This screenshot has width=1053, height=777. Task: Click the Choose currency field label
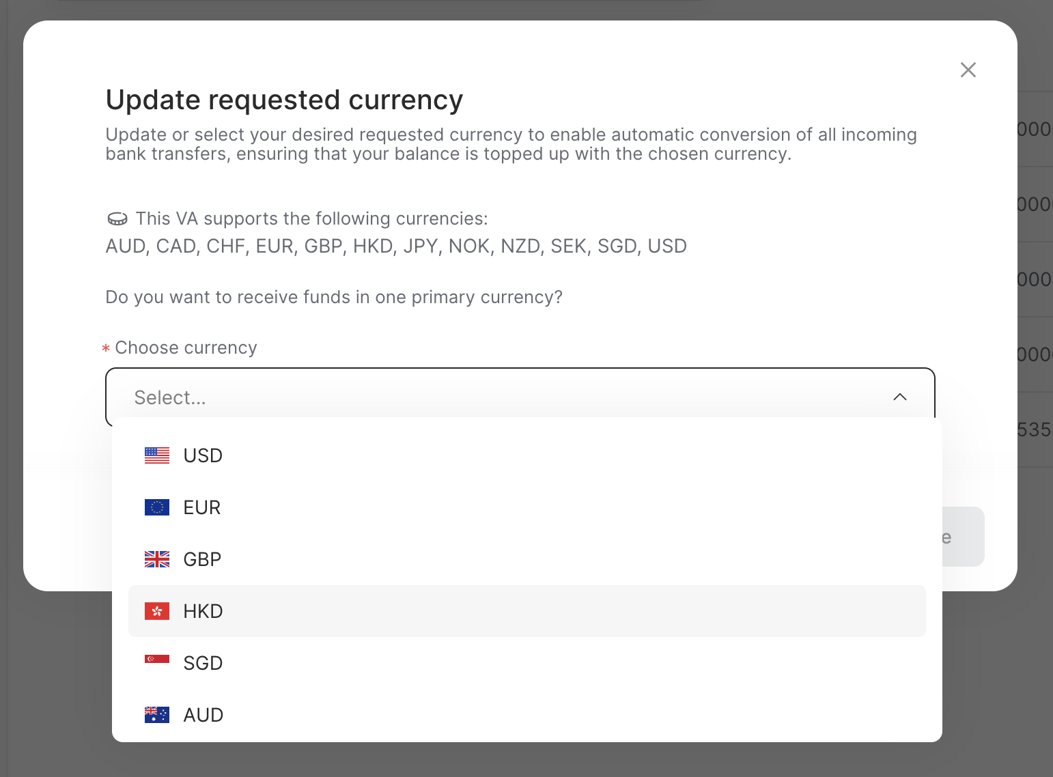pos(185,348)
